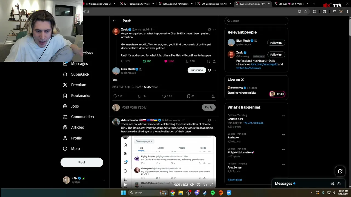Open more options for Charlie Kirk trend
Screen dimensions: 351x197
point(284,116)
